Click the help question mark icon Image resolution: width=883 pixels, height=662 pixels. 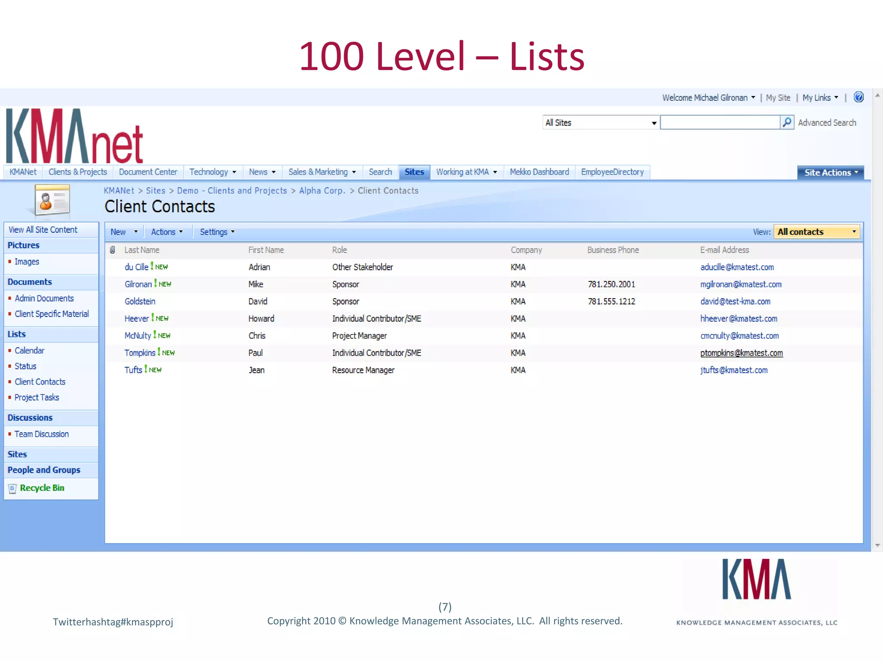point(858,97)
